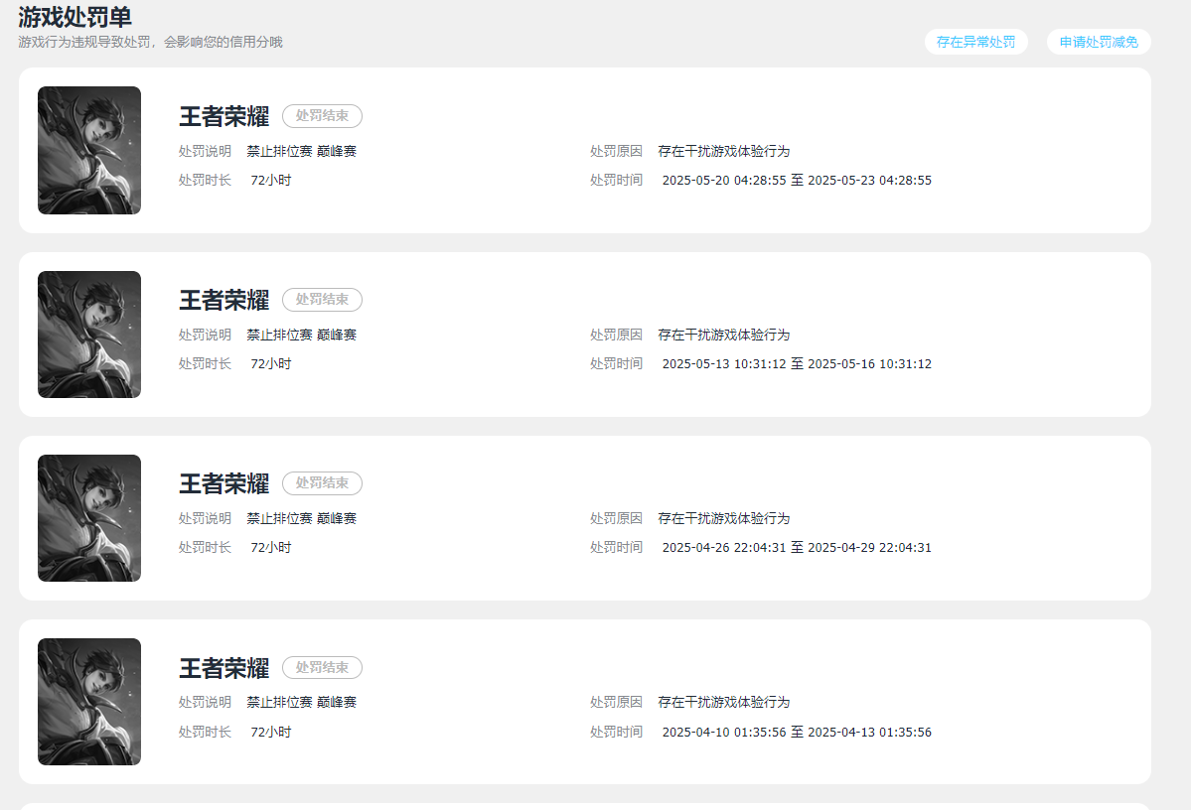Click 存在干扰游戏体验行为 reason in 2025-05-20 card

724,151
